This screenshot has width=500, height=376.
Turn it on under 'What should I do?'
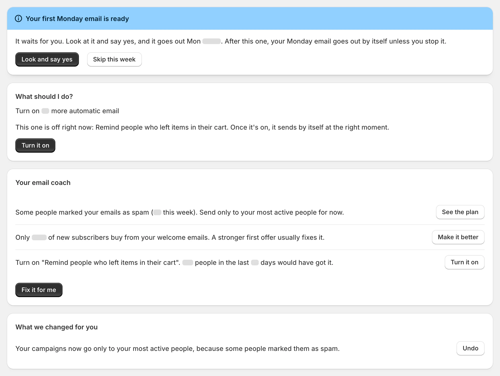pos(35,145)
